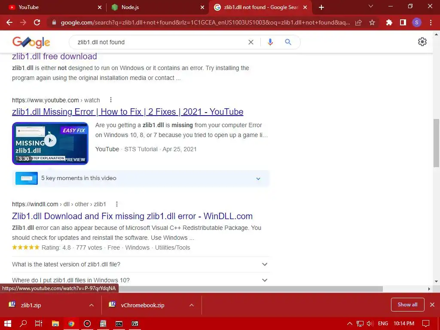
Task: Submit search with magnifier icon
Action: [x=288, y=42]
